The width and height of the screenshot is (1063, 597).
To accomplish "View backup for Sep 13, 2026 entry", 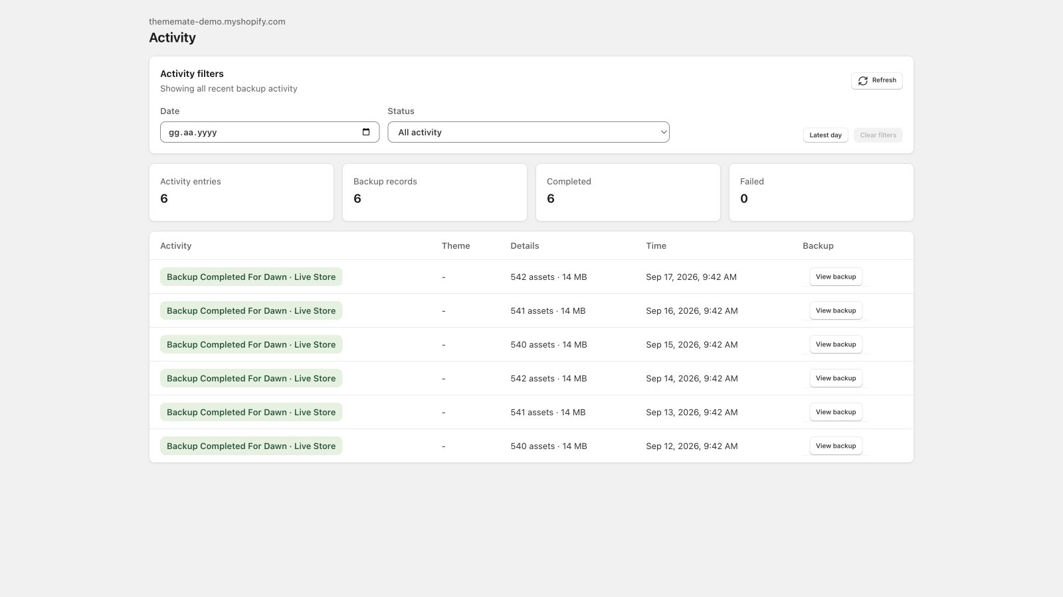I will 836,412.
